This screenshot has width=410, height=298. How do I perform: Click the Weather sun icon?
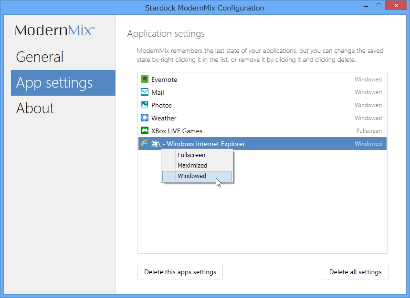pyautogui.click(x=145, y=118)
